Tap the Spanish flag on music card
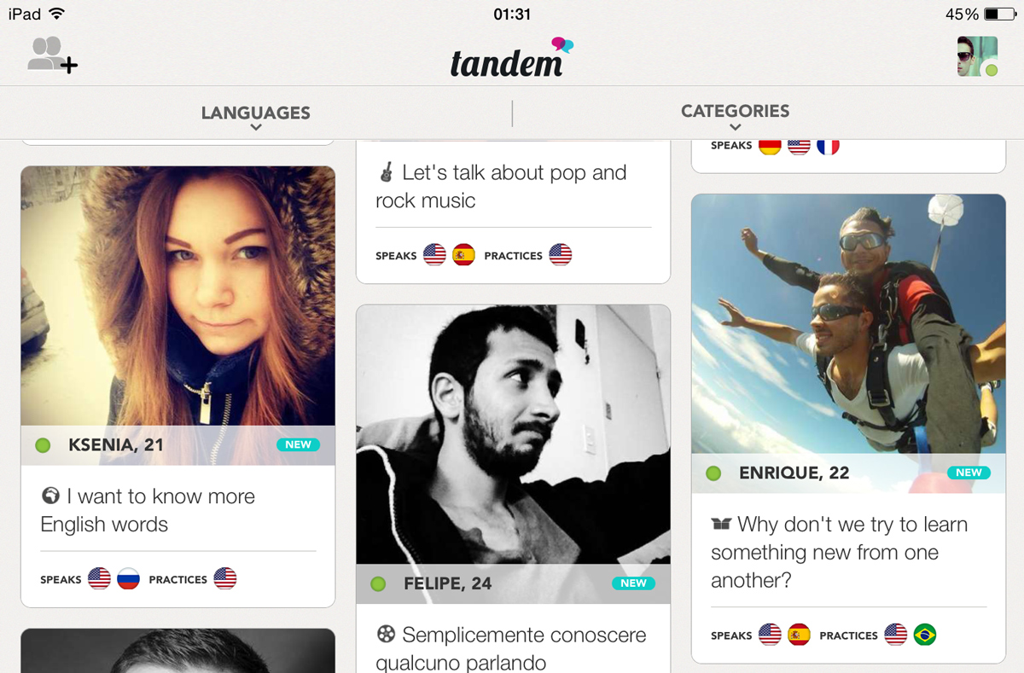1024x673 pixels. click(463, 254)
